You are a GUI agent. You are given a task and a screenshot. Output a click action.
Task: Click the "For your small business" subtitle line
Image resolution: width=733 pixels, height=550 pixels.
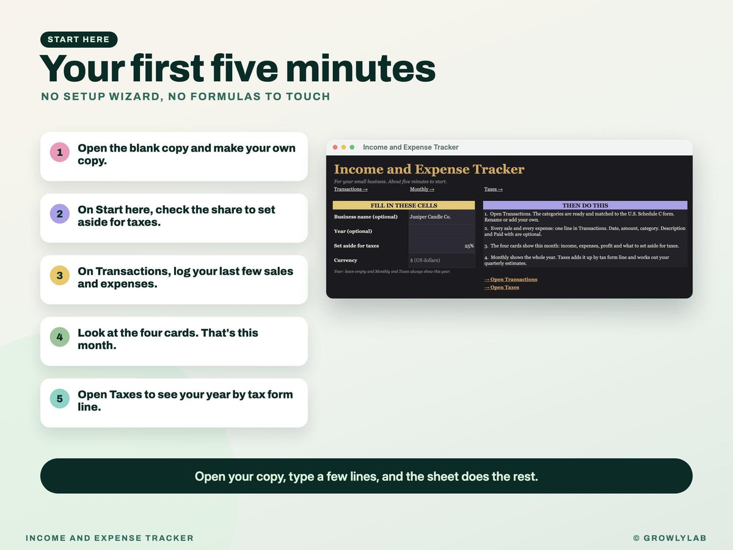[390, 182]
